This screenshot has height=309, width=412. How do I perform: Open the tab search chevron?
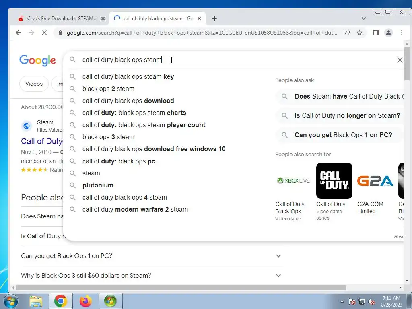364,19
